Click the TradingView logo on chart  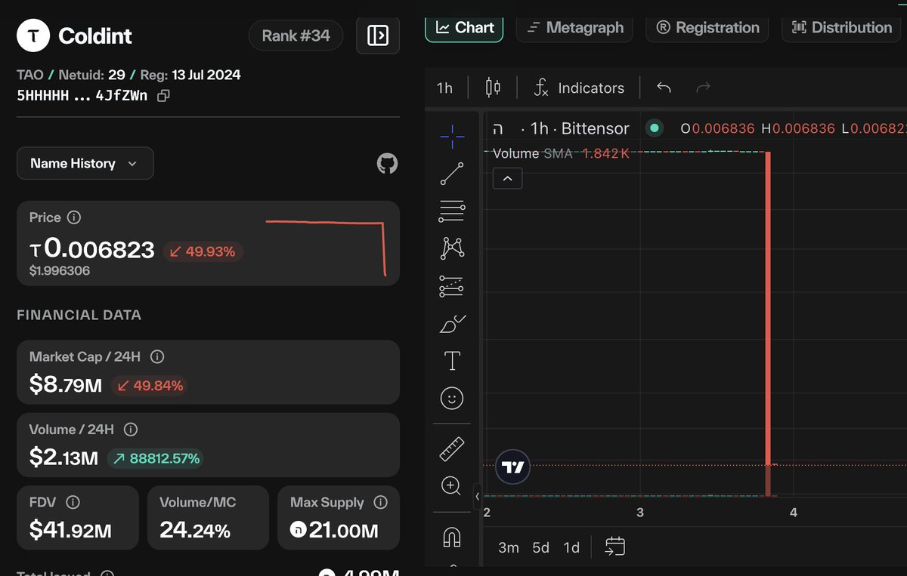[512, 467]
